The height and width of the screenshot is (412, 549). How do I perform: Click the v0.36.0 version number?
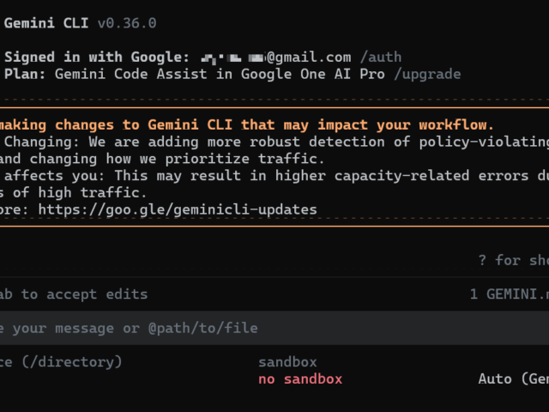tap(127, 23)
